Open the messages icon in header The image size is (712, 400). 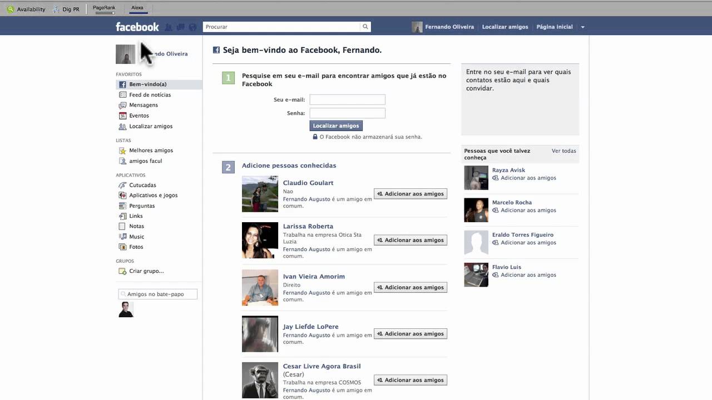181,27
